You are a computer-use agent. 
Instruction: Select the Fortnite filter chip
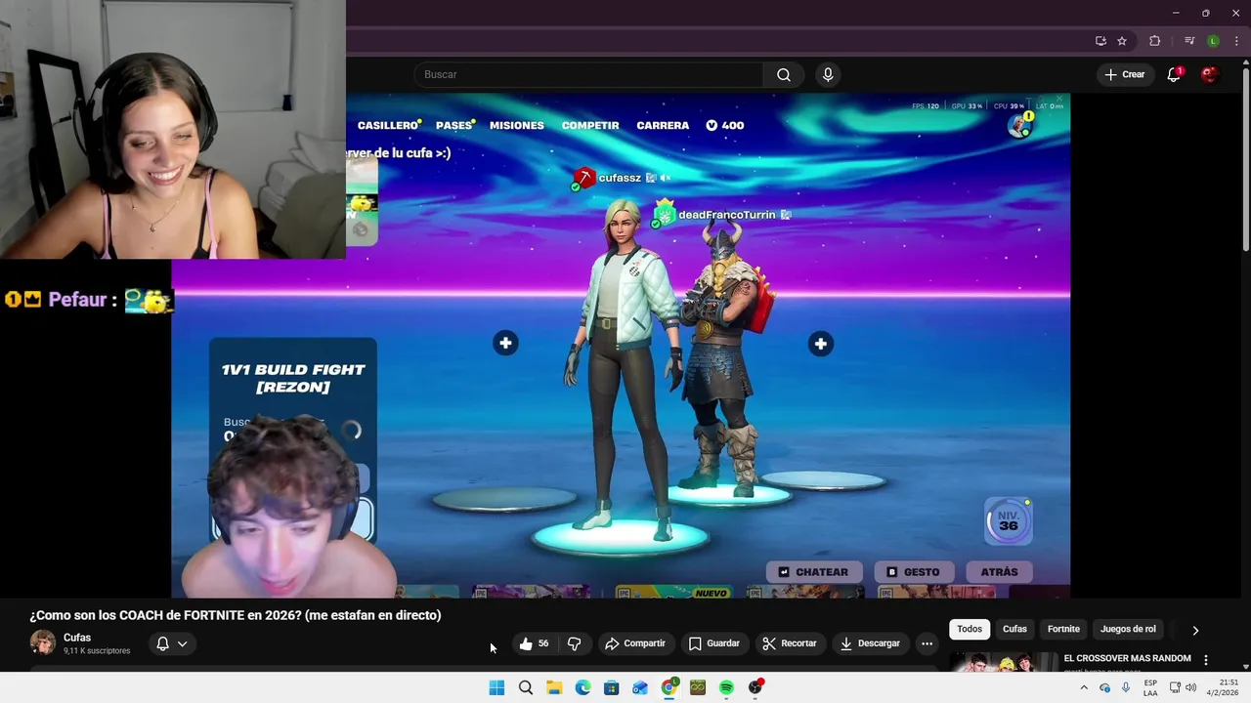pos(1063,630)
